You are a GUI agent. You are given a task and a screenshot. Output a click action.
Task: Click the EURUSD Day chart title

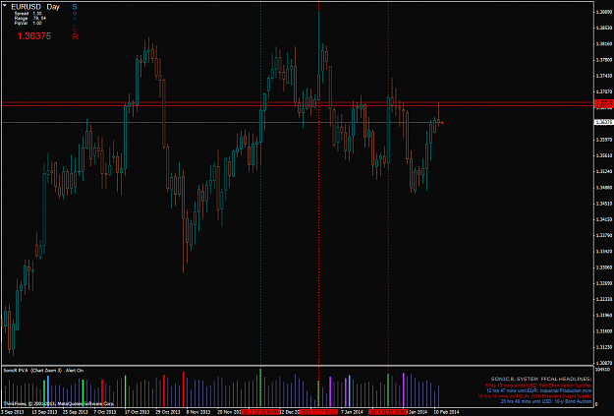point(35,7)
